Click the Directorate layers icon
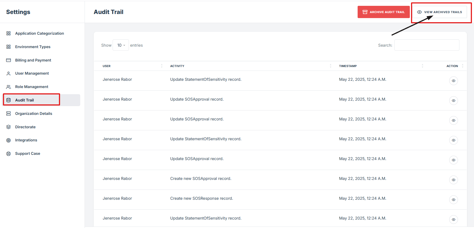The height and width of the screenshot is (228, 474). 8,127
